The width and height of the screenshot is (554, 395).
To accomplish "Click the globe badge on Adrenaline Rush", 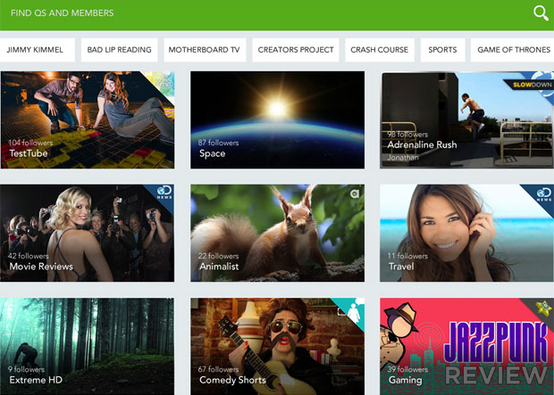I will pos(545,79).
